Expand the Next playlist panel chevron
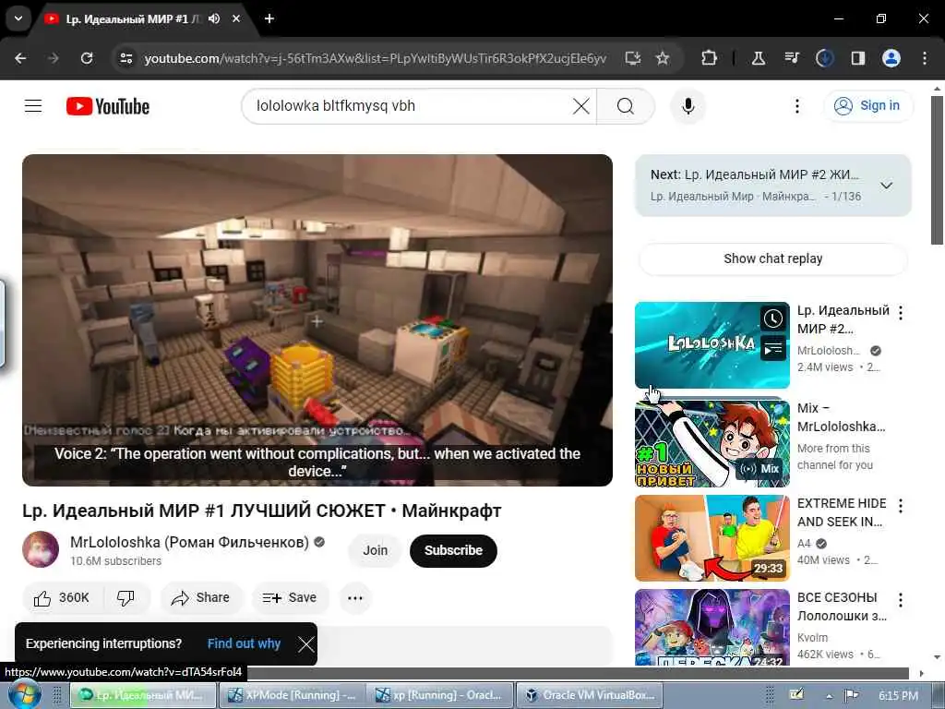The height and width of the screenshot is (709, 945). (887, 186)
